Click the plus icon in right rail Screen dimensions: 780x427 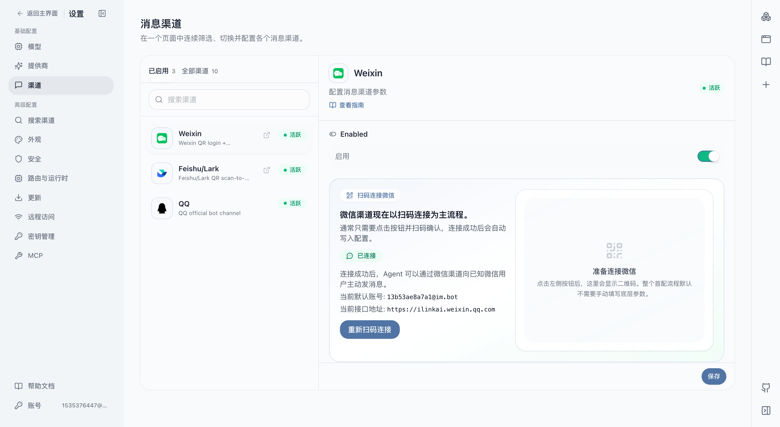click(766, 84)
